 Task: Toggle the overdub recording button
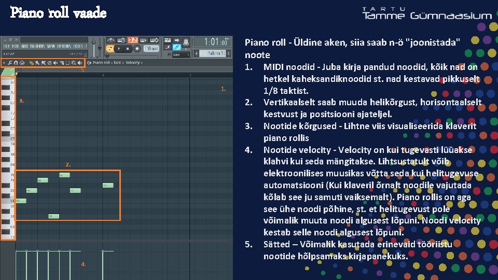coord(144,40)
